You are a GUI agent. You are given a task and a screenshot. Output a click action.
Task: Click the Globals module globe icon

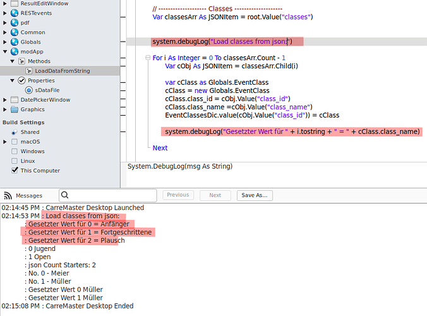pyautogui.click(x=14, y=42)
